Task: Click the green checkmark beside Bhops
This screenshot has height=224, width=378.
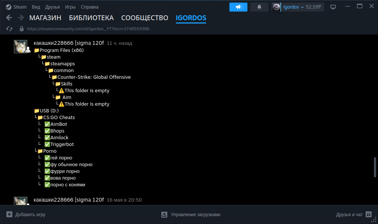Action: [x=47, y=131]
